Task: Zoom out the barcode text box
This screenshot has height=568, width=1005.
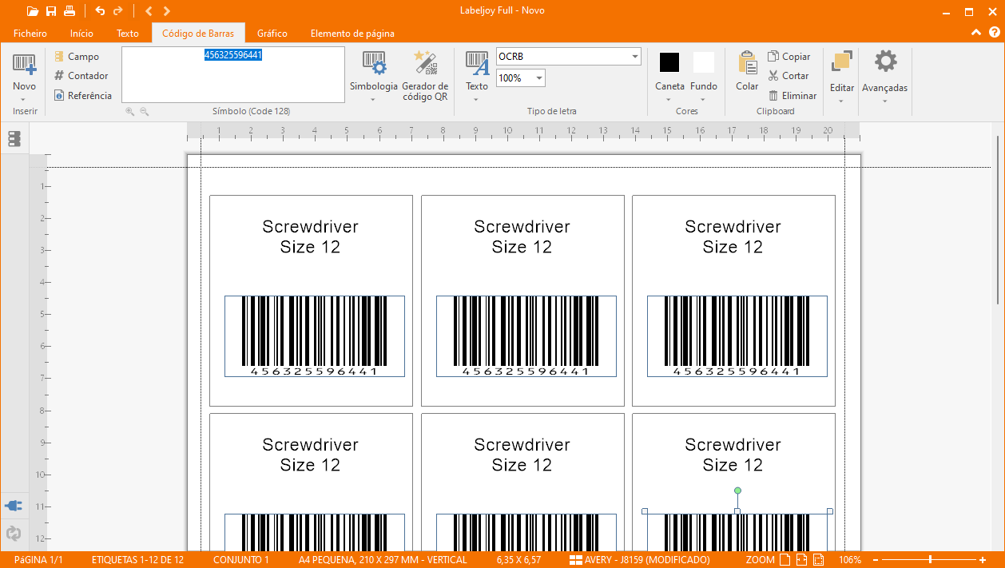Action: pyautogui.click(x=145, y=112)
